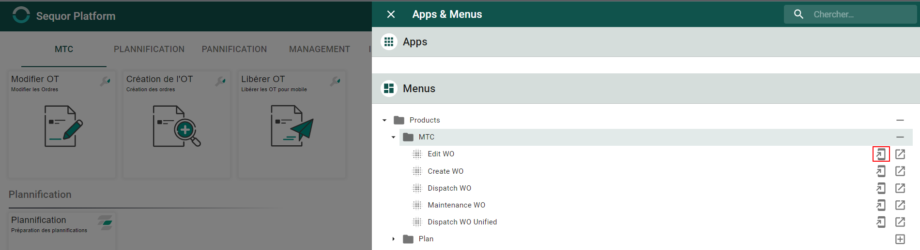Open Maintenance WO in same tab icon
The width and height of the screenshot is (920, 250).
pos(881,205)
